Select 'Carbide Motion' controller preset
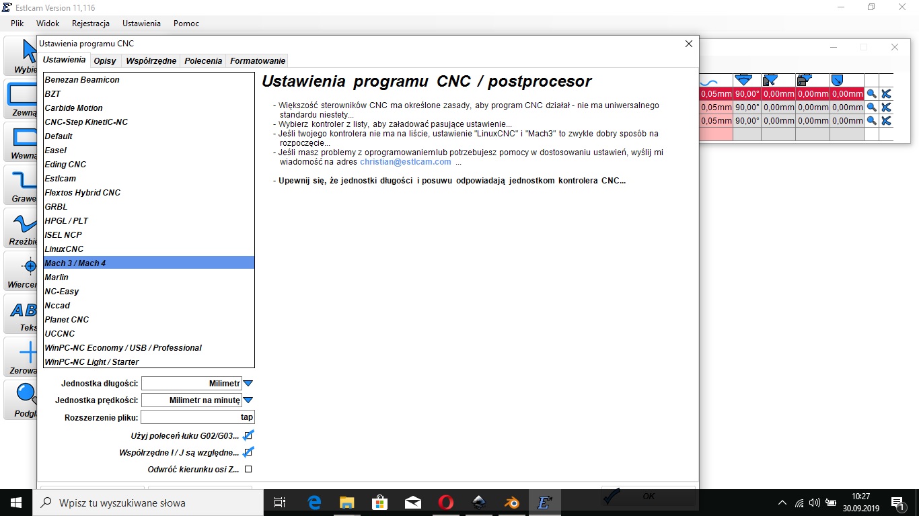The height and width of the screenshot is (516, 919). point(149,108)
